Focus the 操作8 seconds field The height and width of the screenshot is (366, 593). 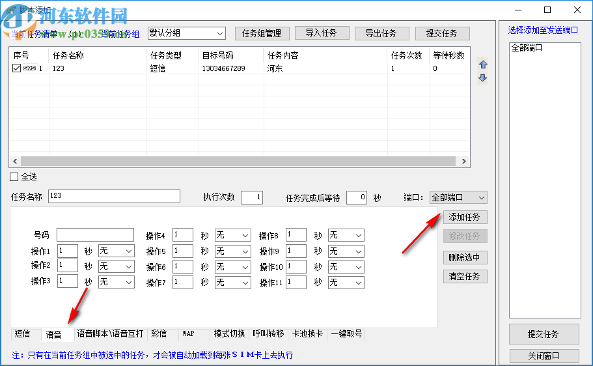(296, 234)
